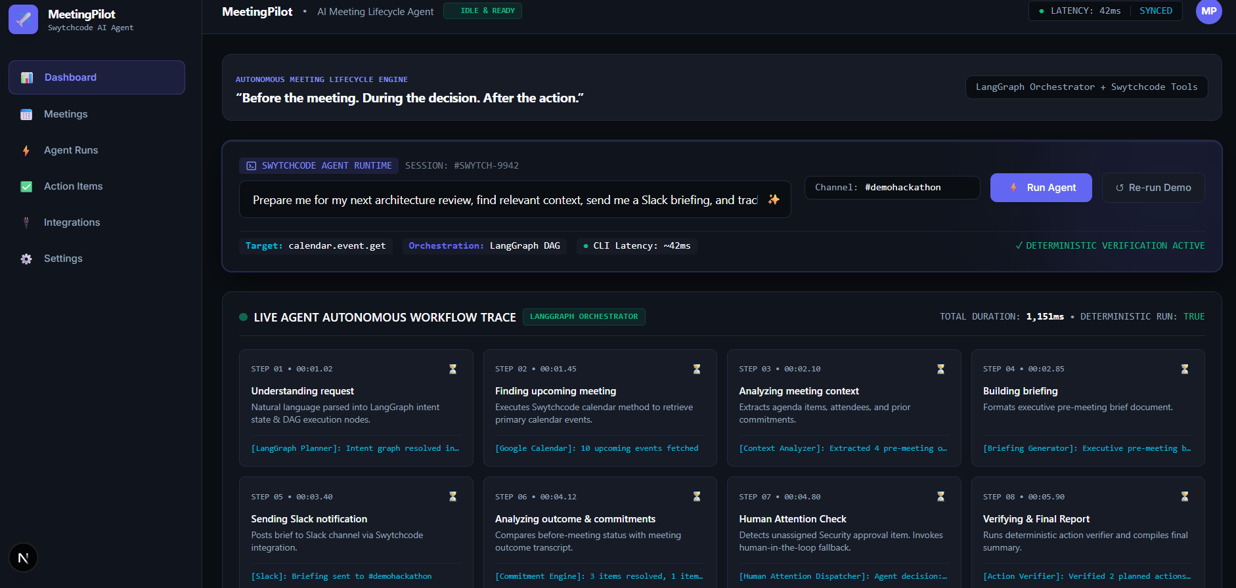Select the Finding upcoming meeting step card
Viewport: 1236px width, 588px height.
tap(600, 408)
